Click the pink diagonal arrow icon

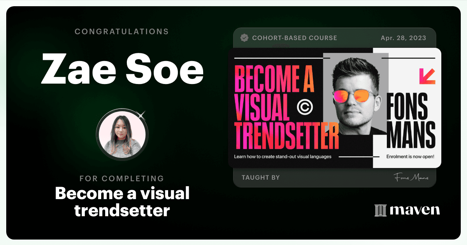tap(427, 76)
